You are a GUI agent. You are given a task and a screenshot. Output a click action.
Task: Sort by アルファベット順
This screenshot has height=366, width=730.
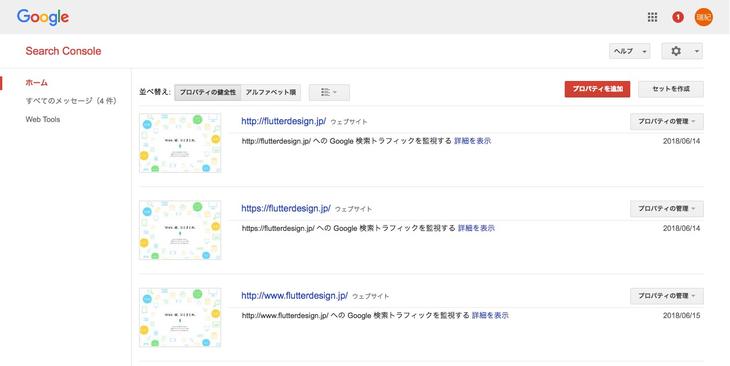(271, 92)
